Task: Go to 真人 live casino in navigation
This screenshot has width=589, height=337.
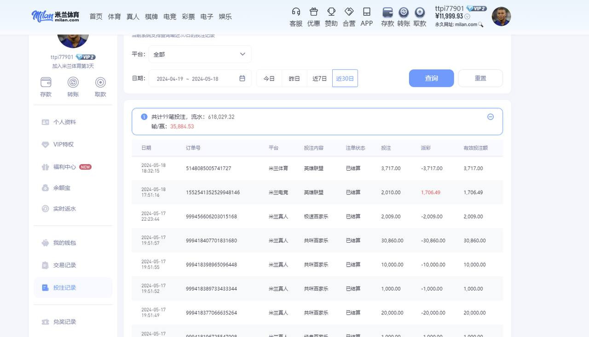Action: 133,17
